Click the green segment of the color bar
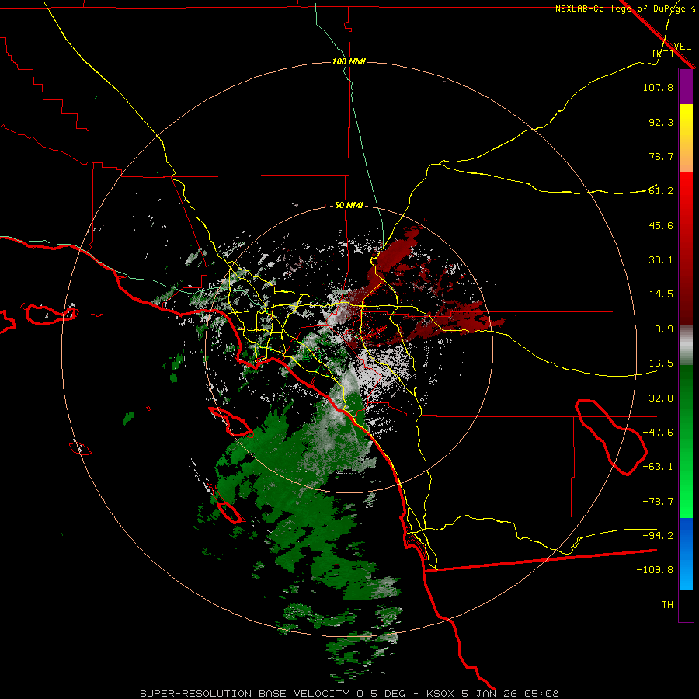 click(x=686, y=441)
